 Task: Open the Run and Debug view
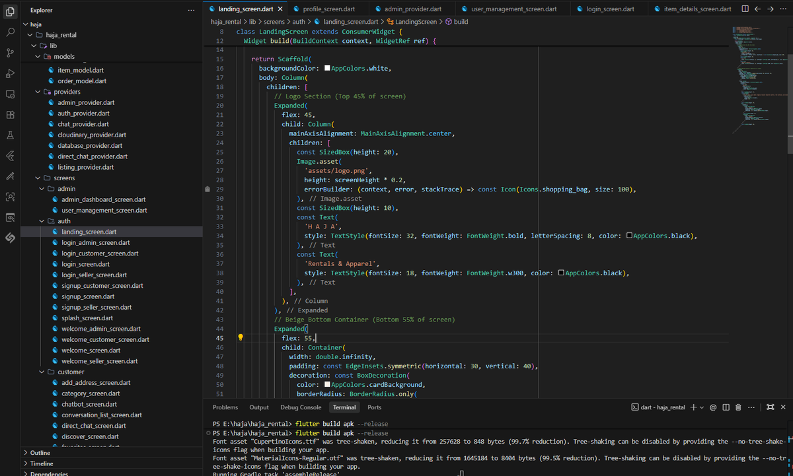point(10,73)
